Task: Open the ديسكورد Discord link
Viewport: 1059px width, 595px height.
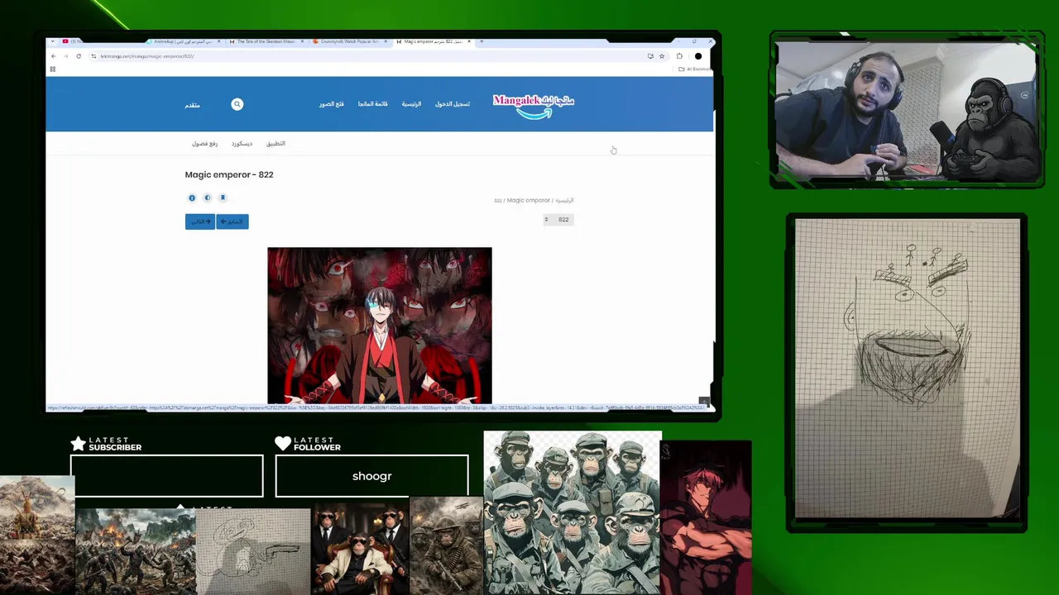Action: coord(242,144)
